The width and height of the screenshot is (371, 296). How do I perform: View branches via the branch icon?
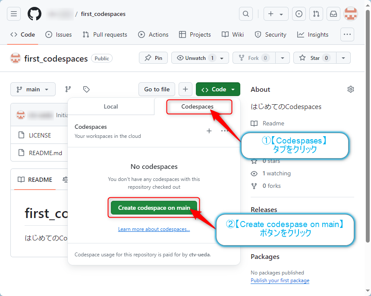click(68, 89)
